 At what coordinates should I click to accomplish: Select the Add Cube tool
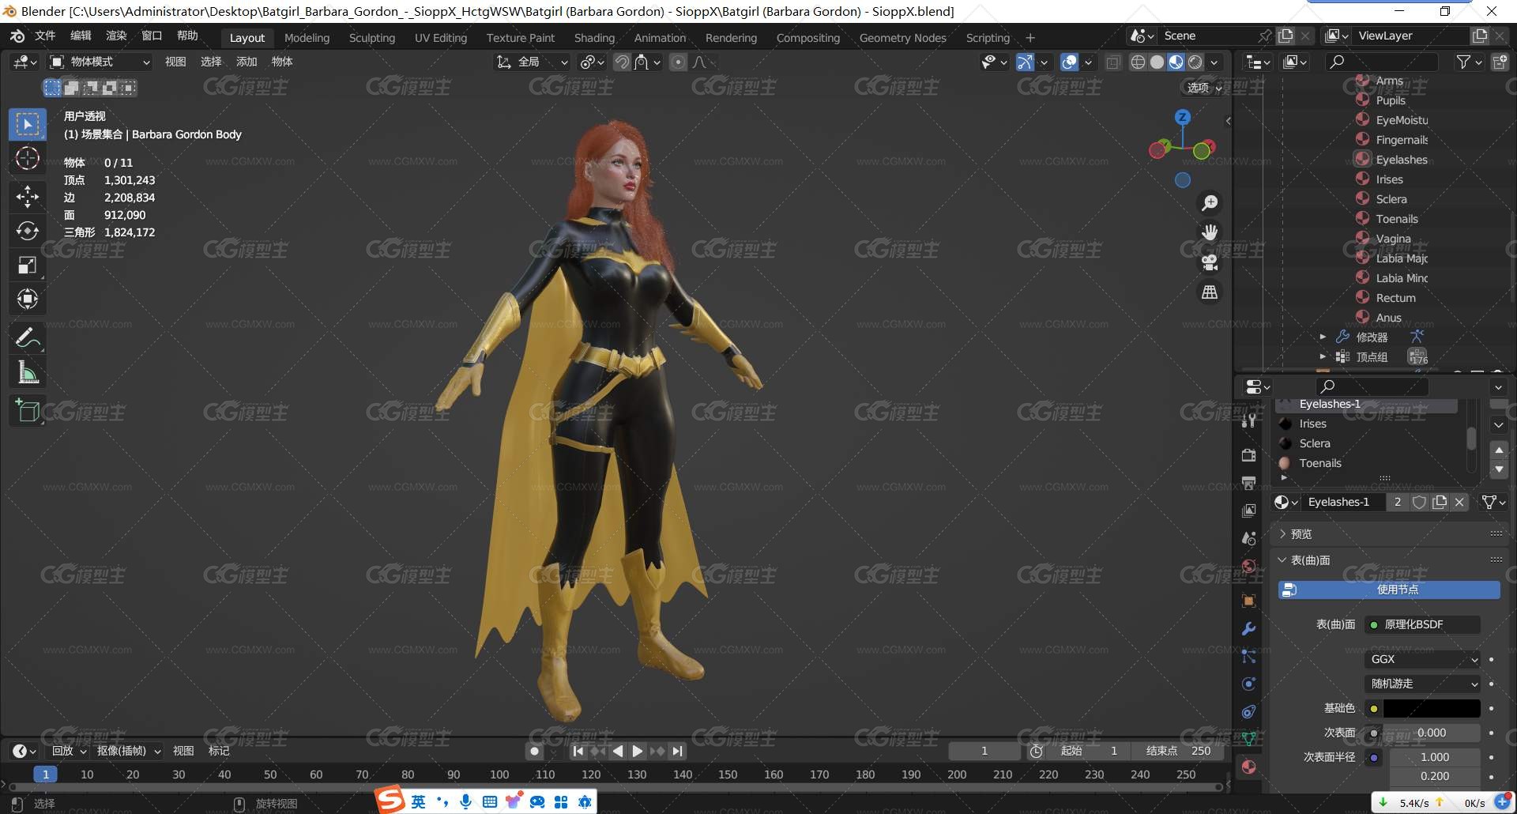click(x=28, y=410)
